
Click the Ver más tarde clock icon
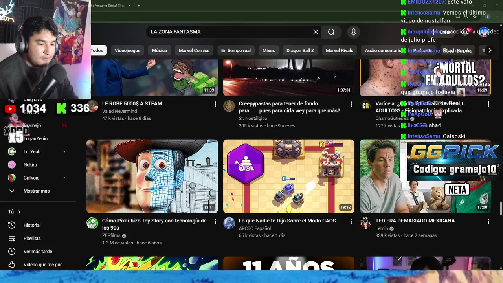point(12,252)
